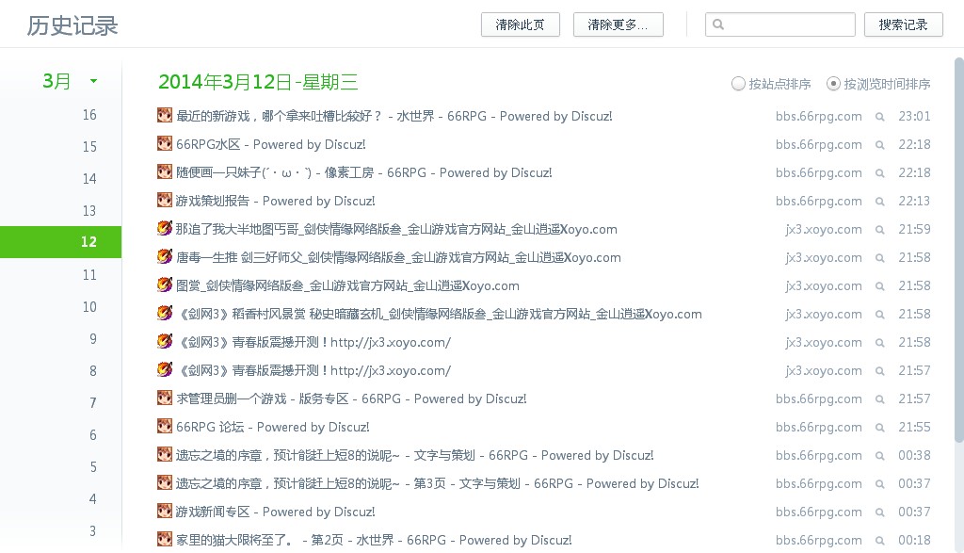Click the favicon of the '游戏策划报告' entry
The width and height of the screenshot is (964, 553).
[164, 201]
